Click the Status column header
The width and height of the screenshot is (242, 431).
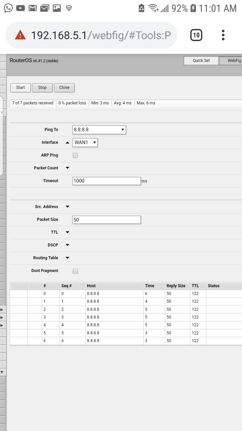tap(224, 286)
